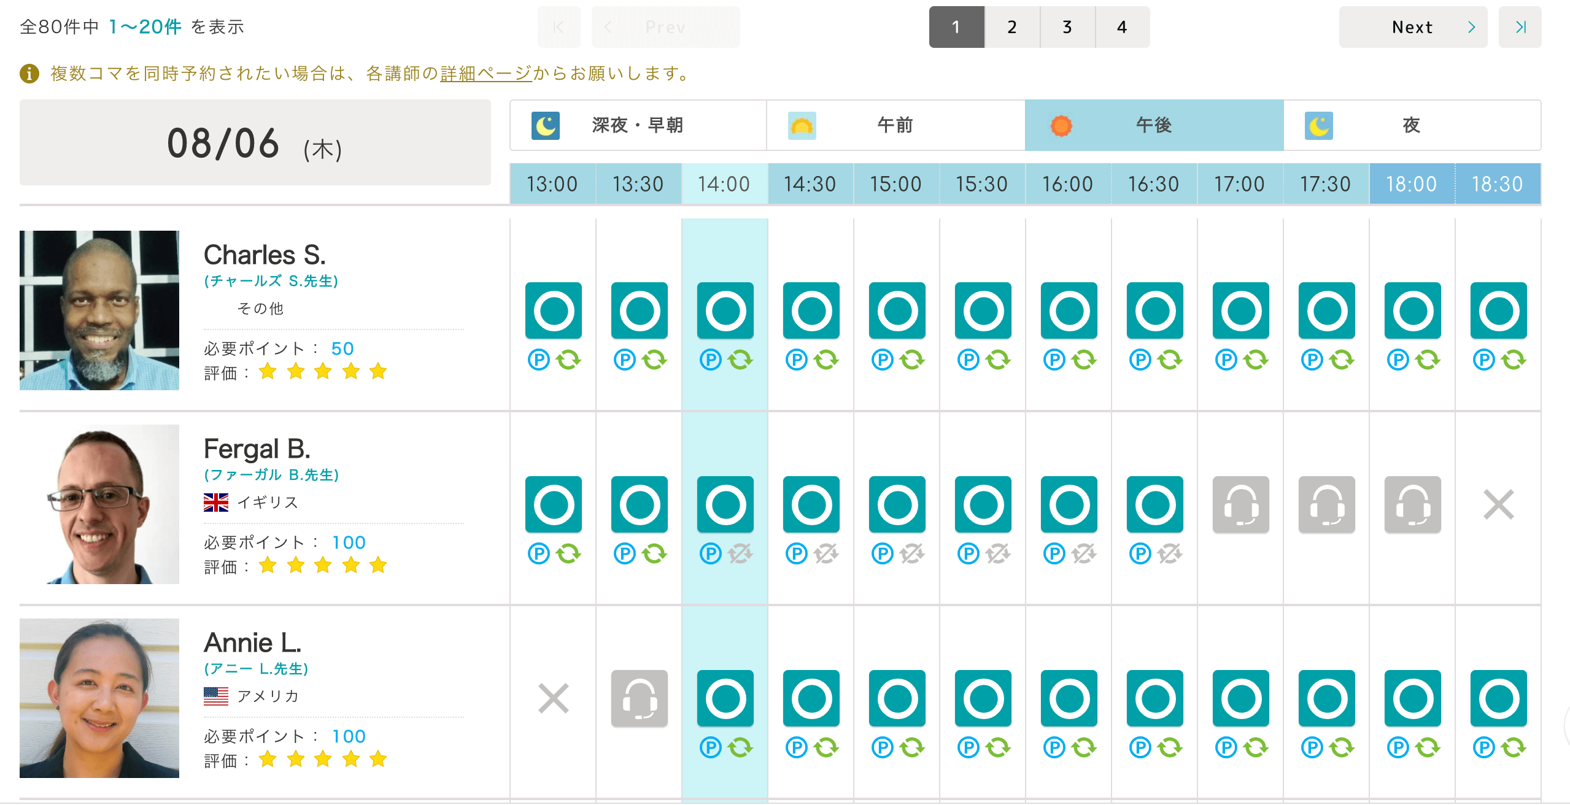Select the 夜 night tab
Viewport: 1570px width, 805px height.
click(x=1411, y=125)
